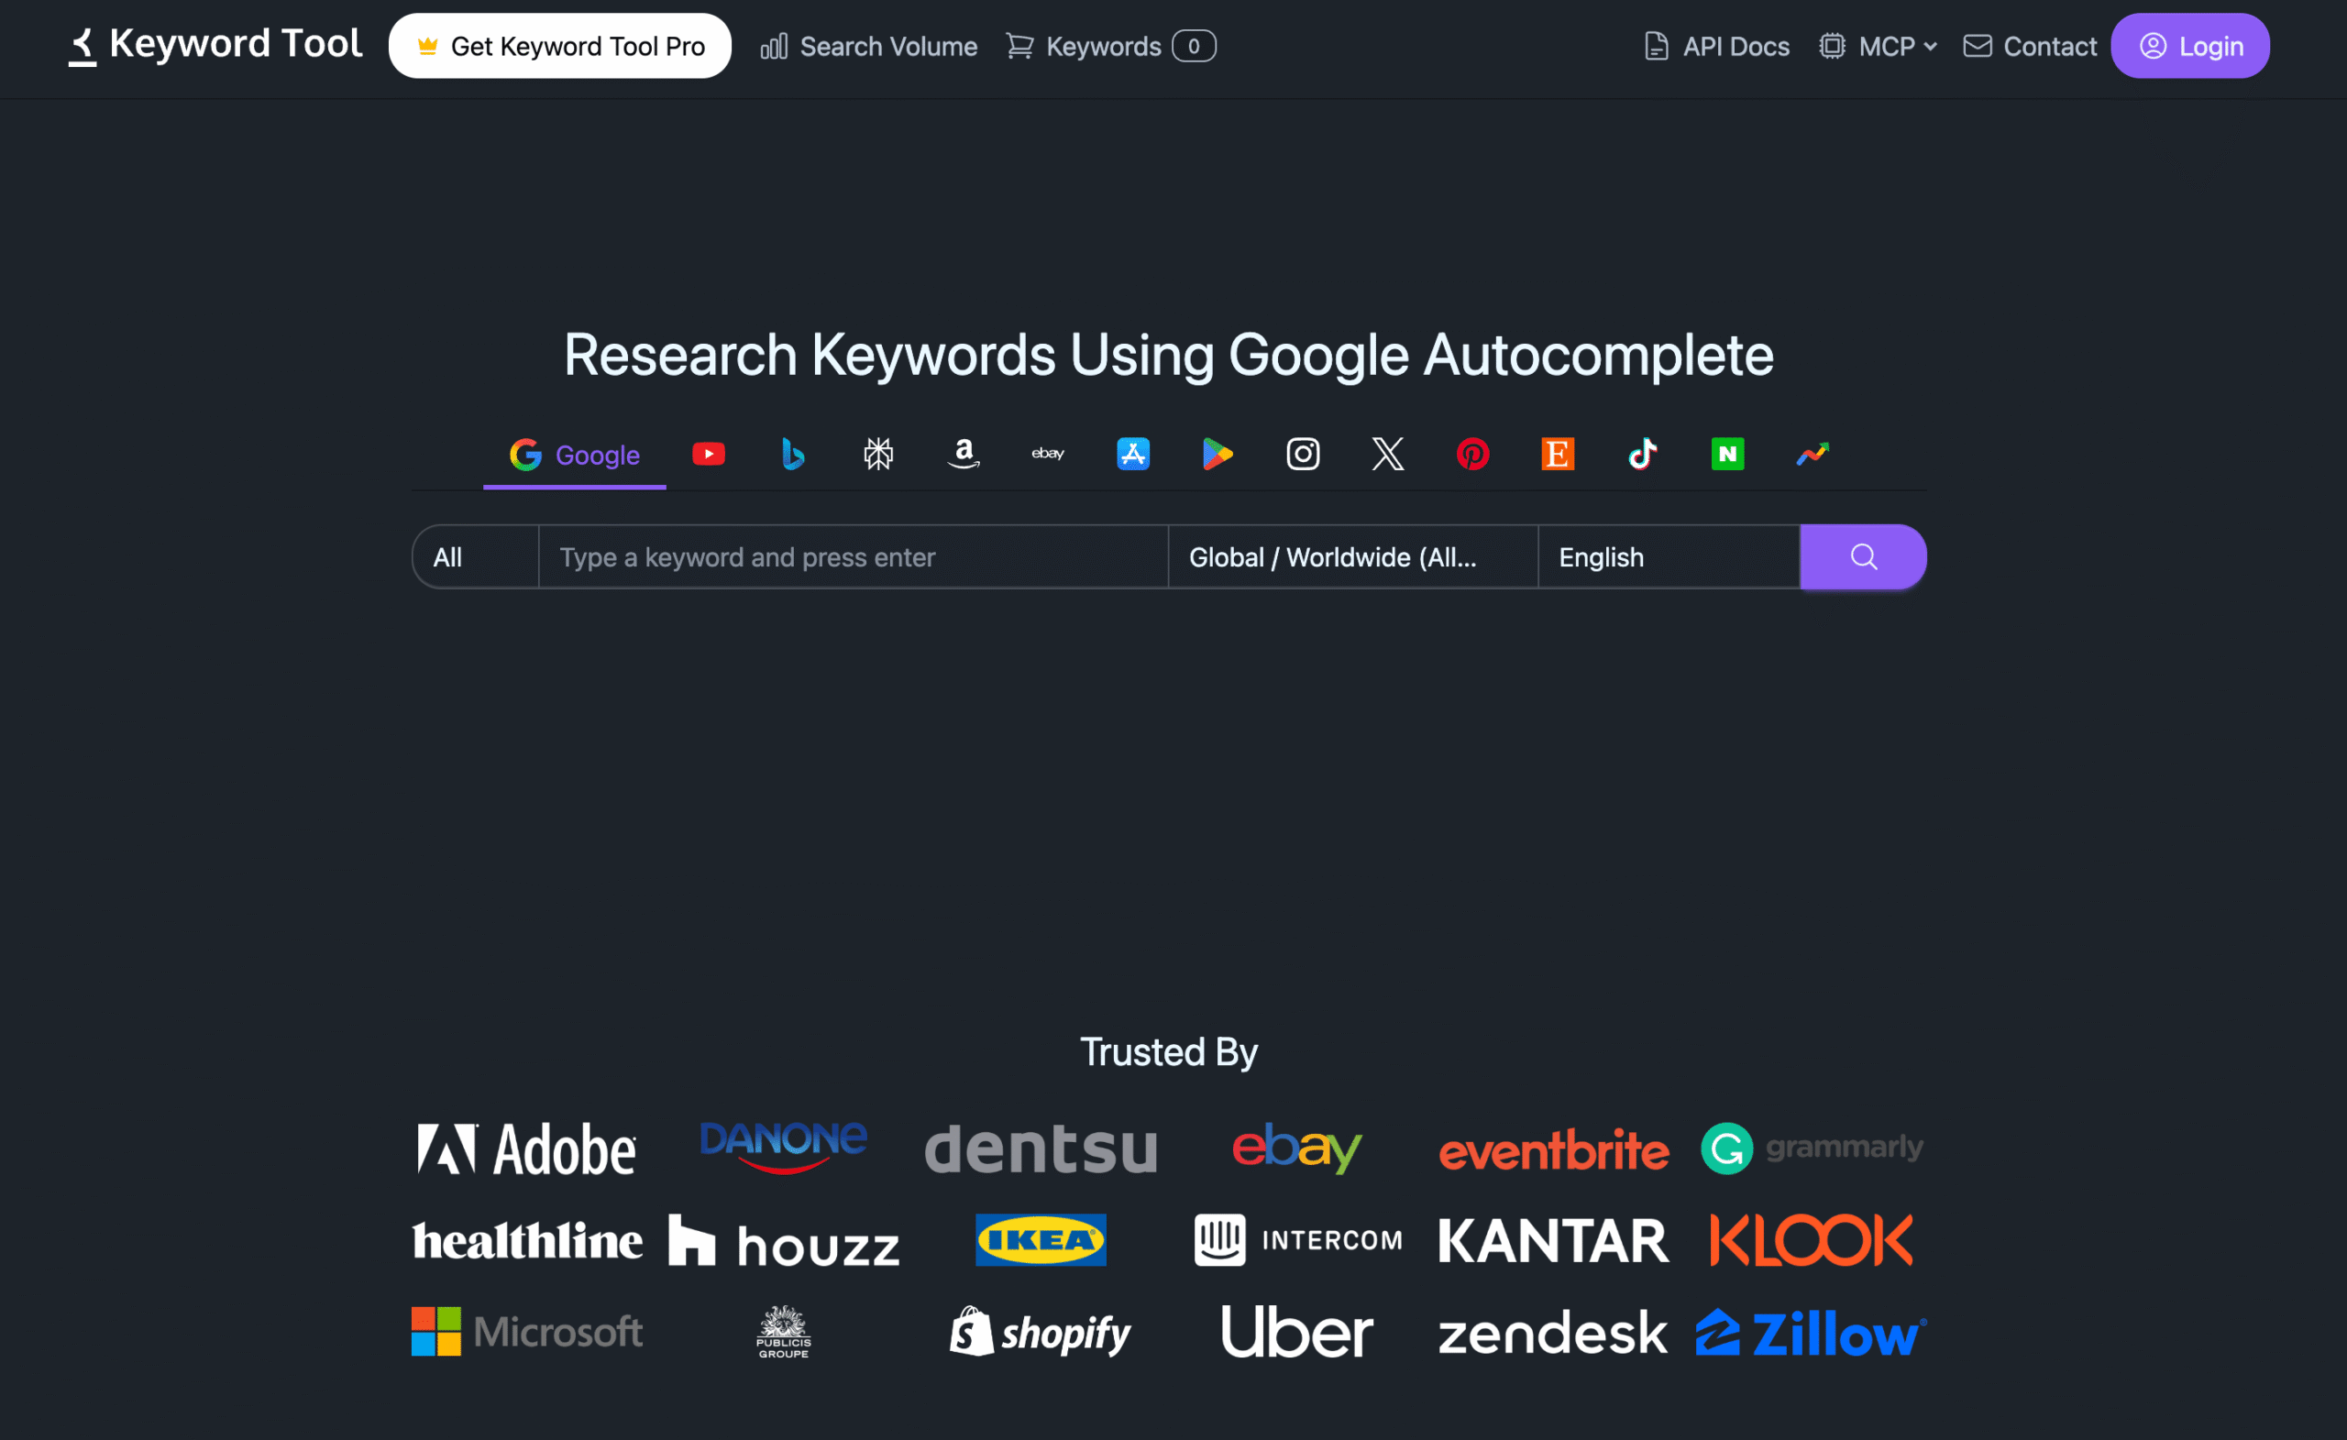Open the Naver keyword tab
The height and width of the screenshot is (1440, 2347).
[1727, 455]
